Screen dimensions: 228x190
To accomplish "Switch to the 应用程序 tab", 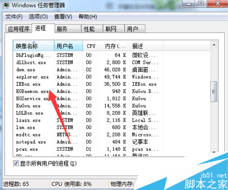I will 19,29.
